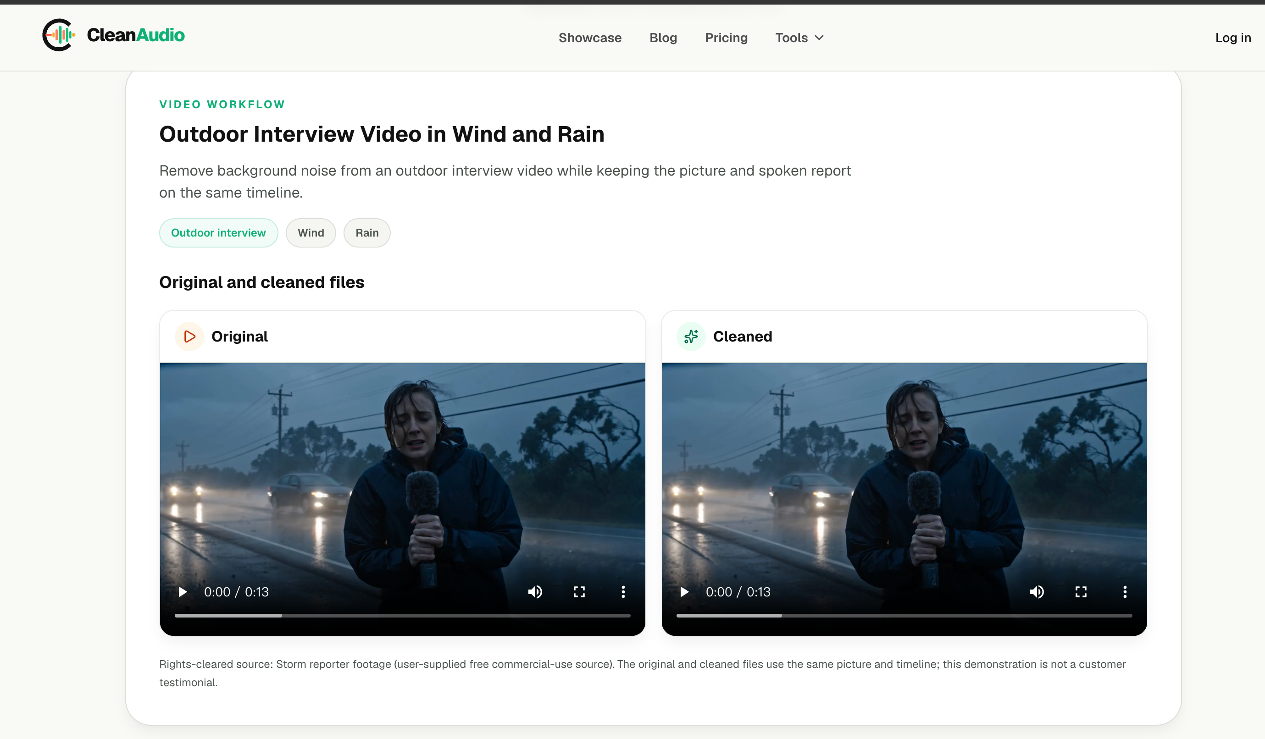
Task: Open the Pricing page
Action: tap(726, 38)
